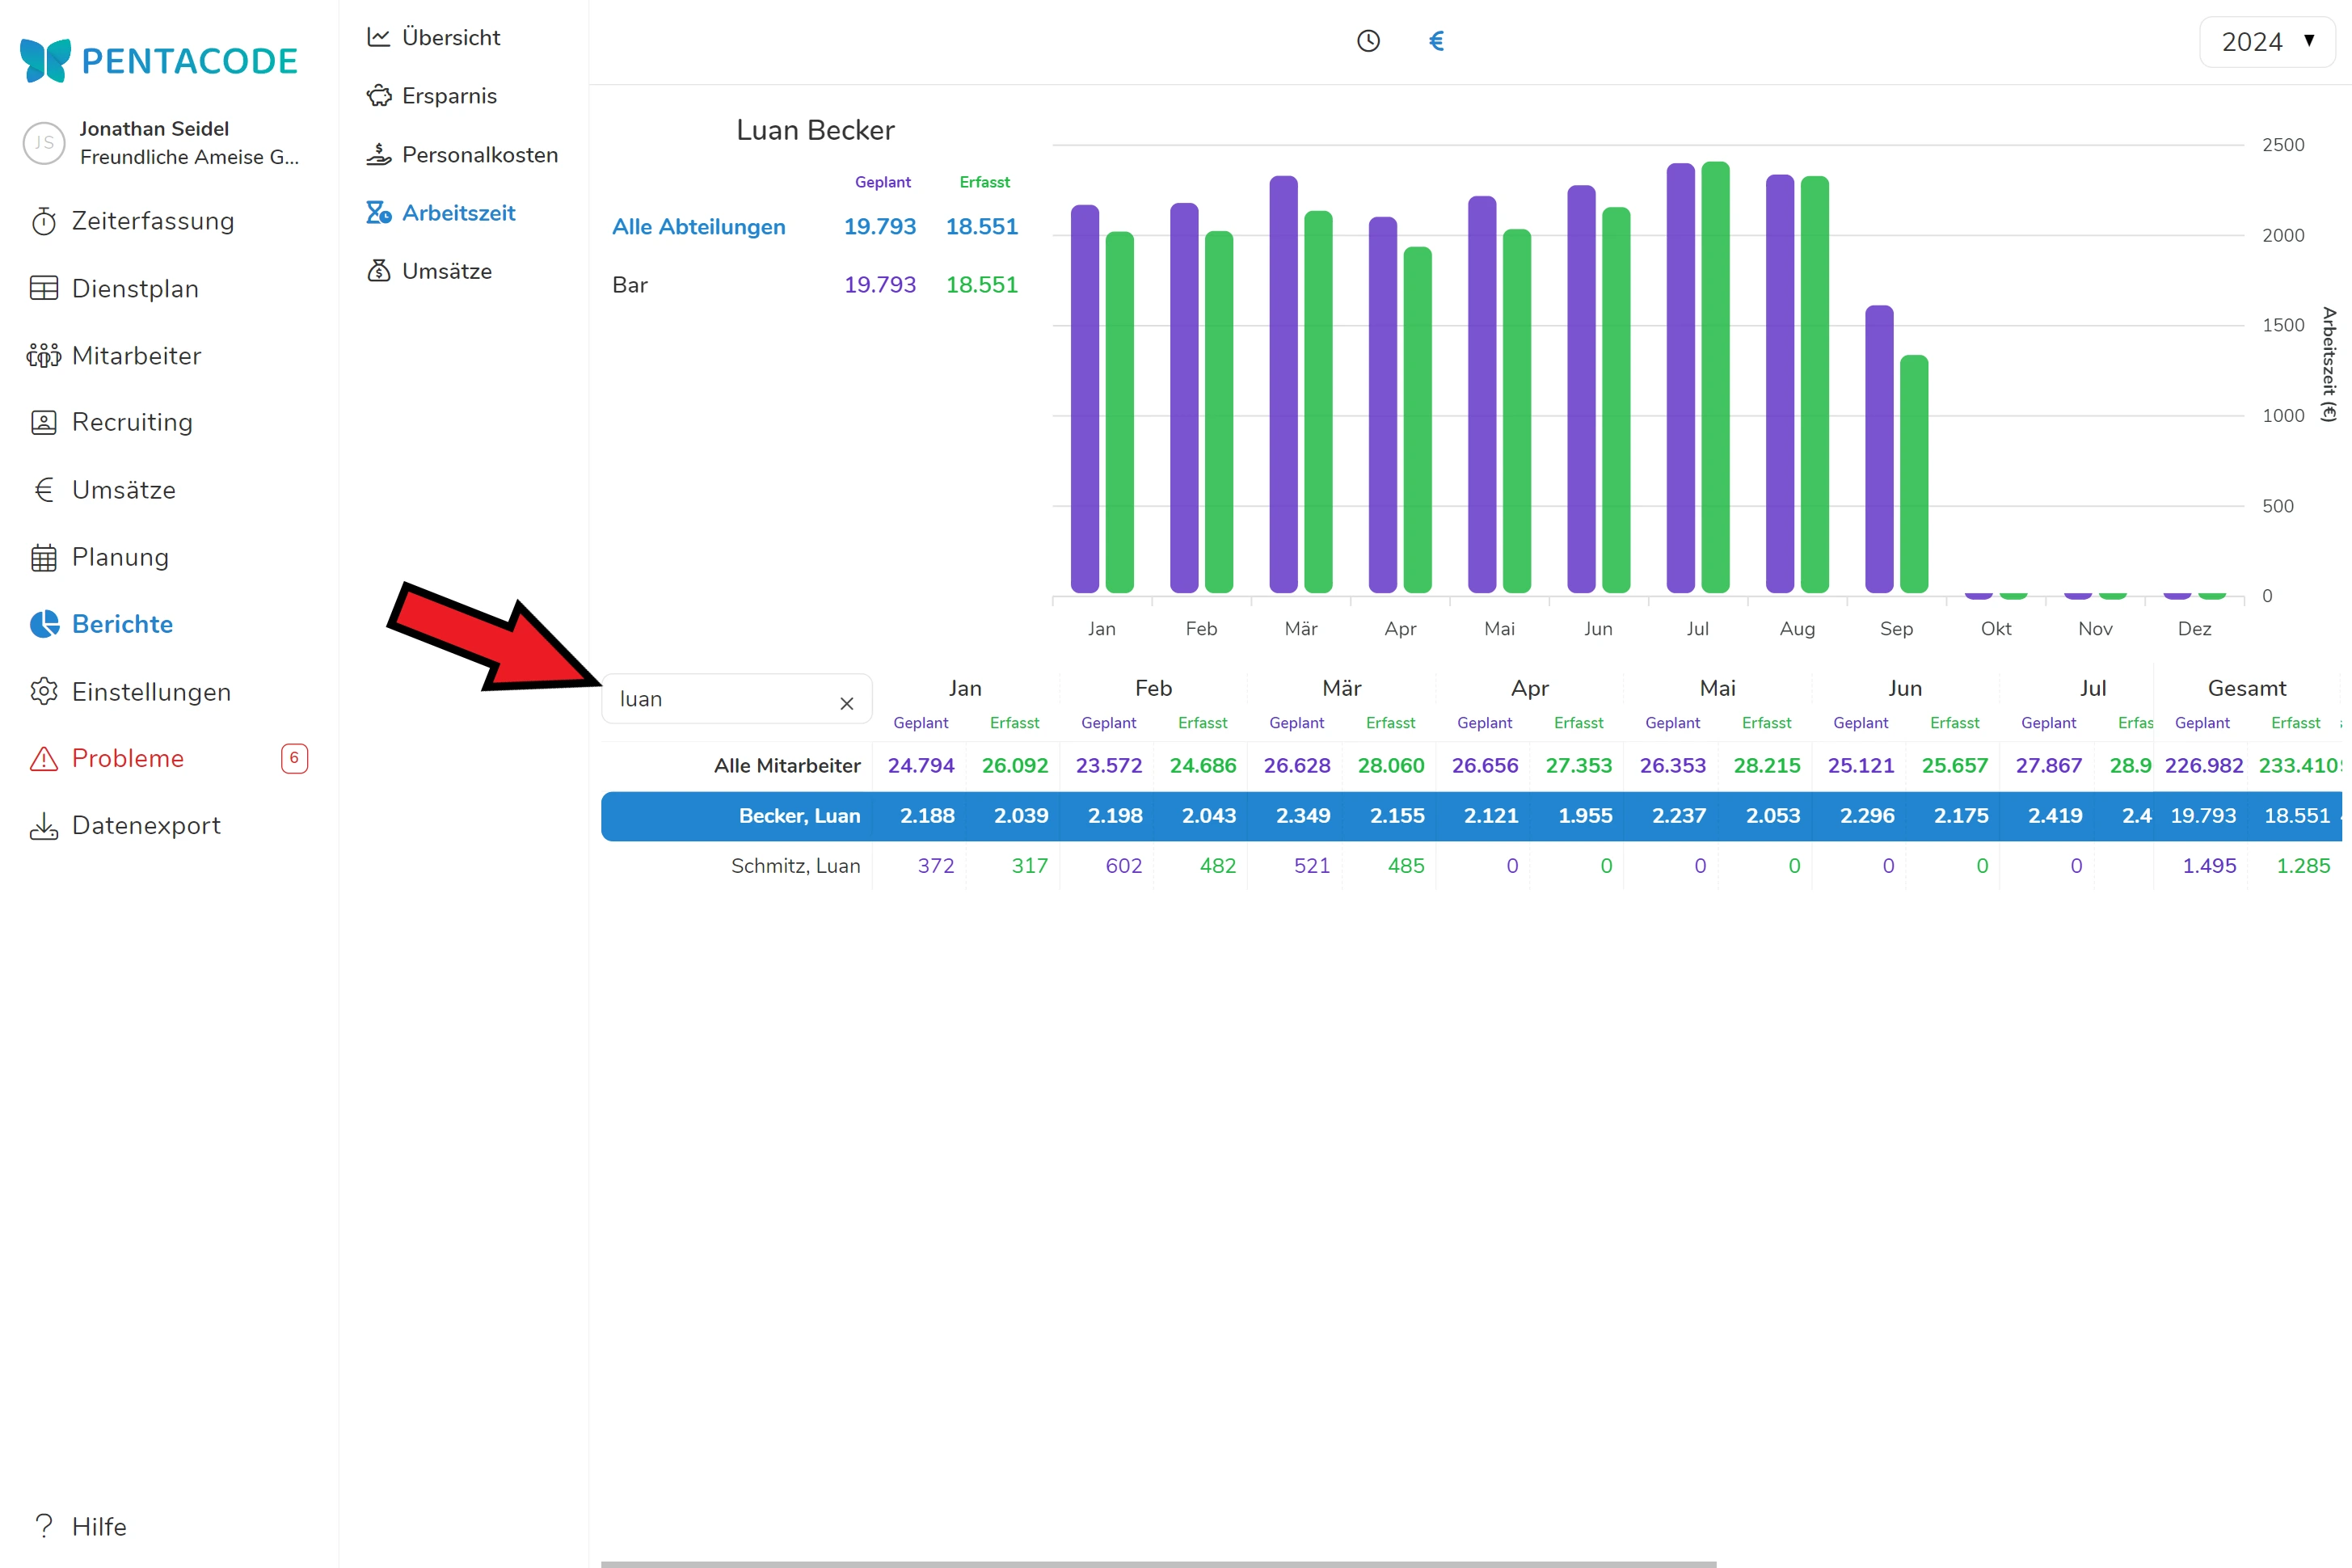Screen dimensions: 2352x1568
Task: Open Einstellungen settings
Action: click(151, 691)
